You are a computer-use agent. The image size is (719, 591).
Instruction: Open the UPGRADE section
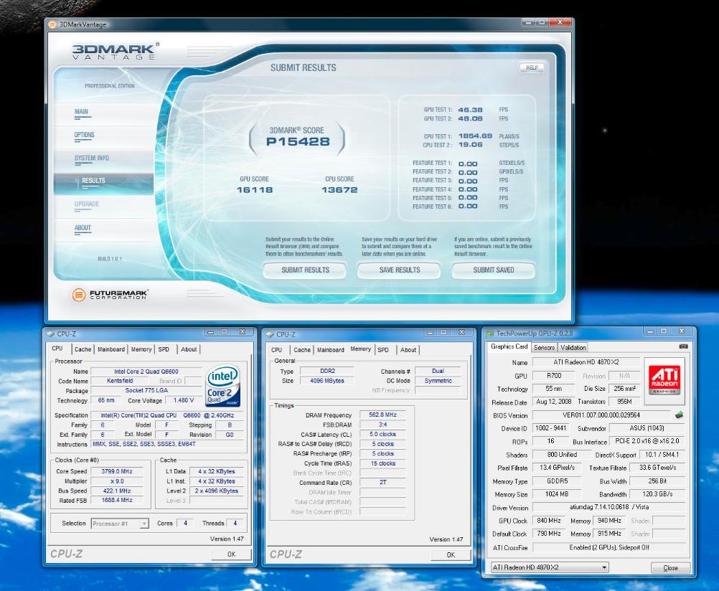click(87, 204)
